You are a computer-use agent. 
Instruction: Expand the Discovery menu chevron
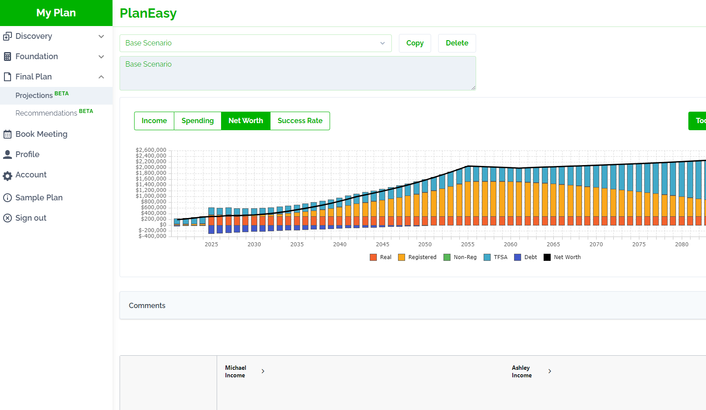[x=101, y=36]
